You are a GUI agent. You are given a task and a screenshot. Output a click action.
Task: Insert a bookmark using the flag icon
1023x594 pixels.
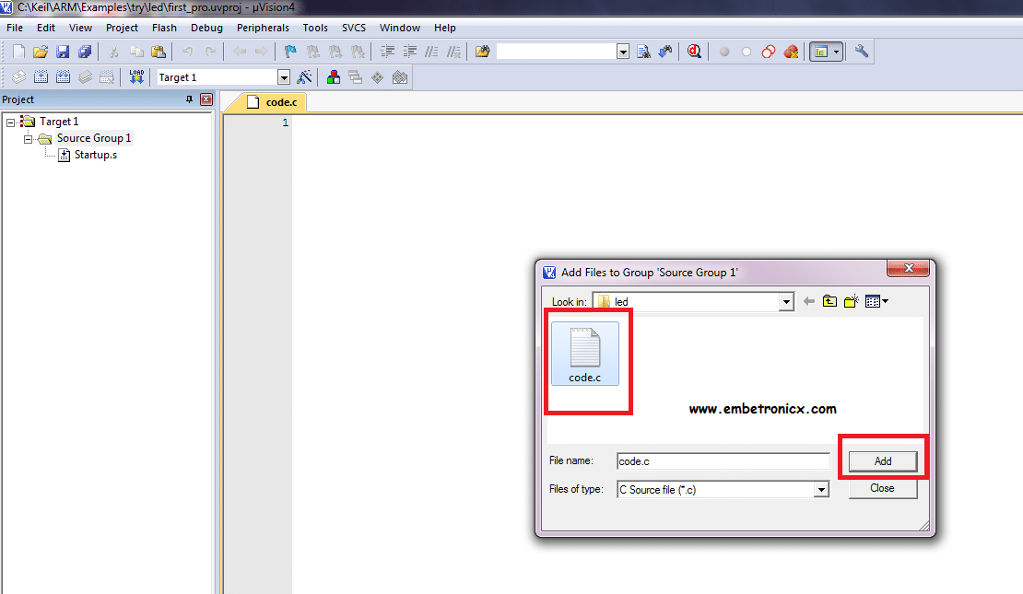(290, 52)
